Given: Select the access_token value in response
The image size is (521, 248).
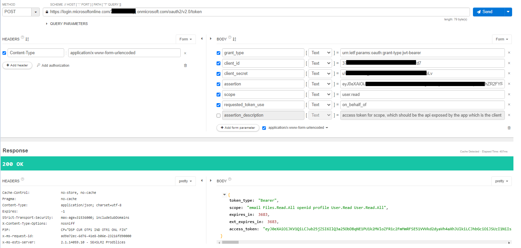Looking at the screenshot, I should tap(387, 229).
